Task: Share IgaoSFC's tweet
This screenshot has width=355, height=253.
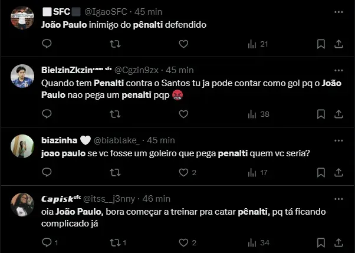Action: [x=339, y=44]
